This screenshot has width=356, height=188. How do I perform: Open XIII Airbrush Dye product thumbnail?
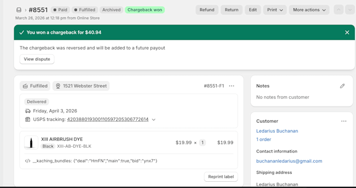pos(31,143)
